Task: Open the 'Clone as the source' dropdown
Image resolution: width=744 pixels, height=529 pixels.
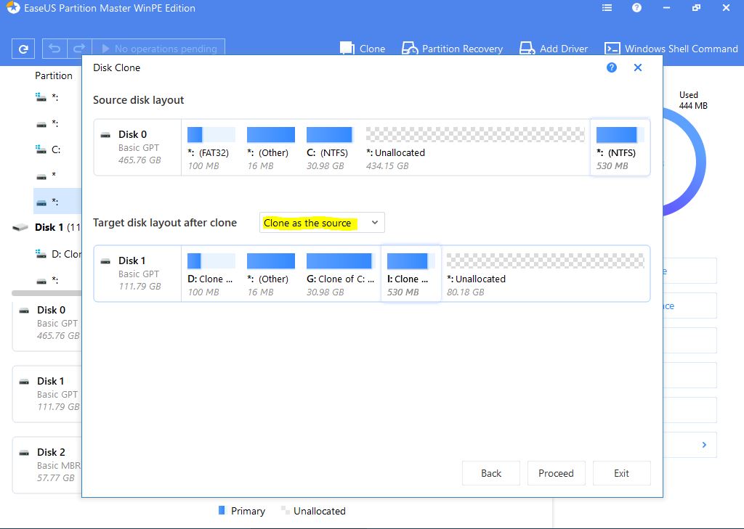Action: (322, 223)
